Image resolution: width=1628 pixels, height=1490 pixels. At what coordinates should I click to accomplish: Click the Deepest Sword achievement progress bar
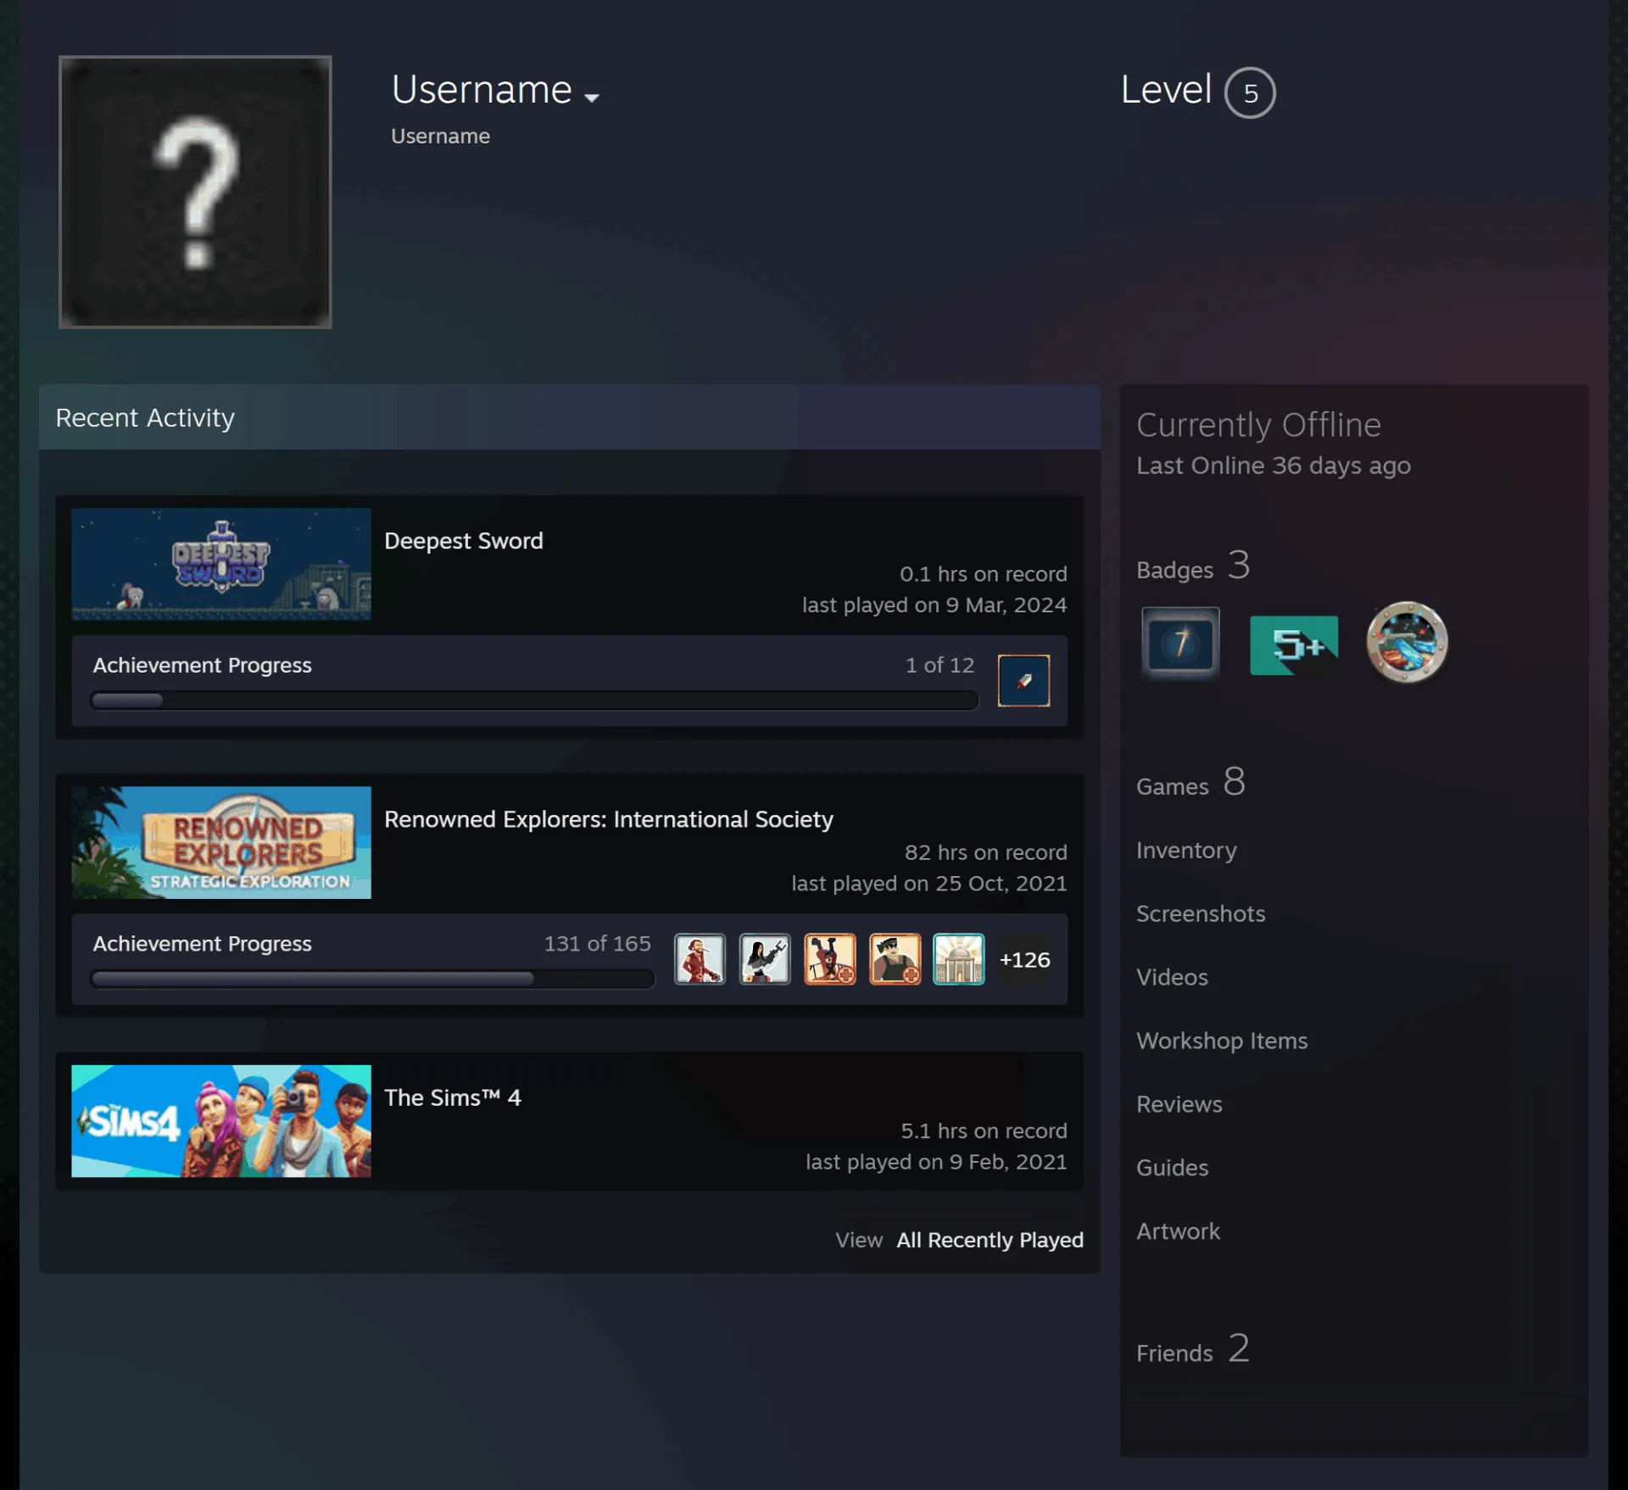[534, 700]
